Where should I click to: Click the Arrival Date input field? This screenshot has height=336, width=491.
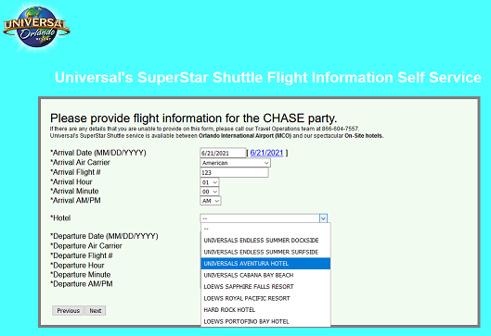[x=223, y=153]
